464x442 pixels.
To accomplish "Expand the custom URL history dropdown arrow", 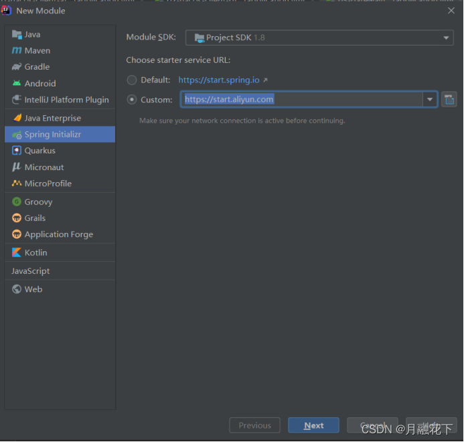I will (430, 100).
